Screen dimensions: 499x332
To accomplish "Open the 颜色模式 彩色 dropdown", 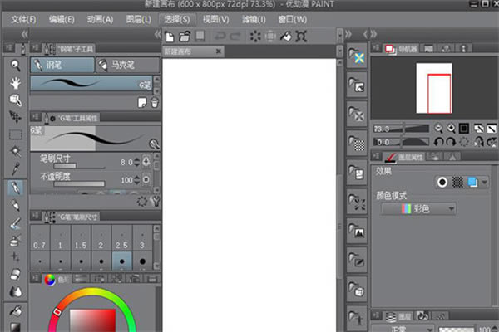I will (418, 209).
